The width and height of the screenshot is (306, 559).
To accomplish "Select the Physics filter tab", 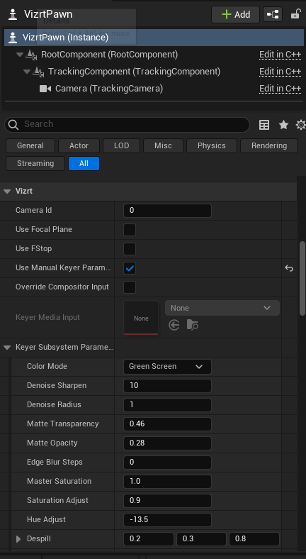I will (212, 146).
